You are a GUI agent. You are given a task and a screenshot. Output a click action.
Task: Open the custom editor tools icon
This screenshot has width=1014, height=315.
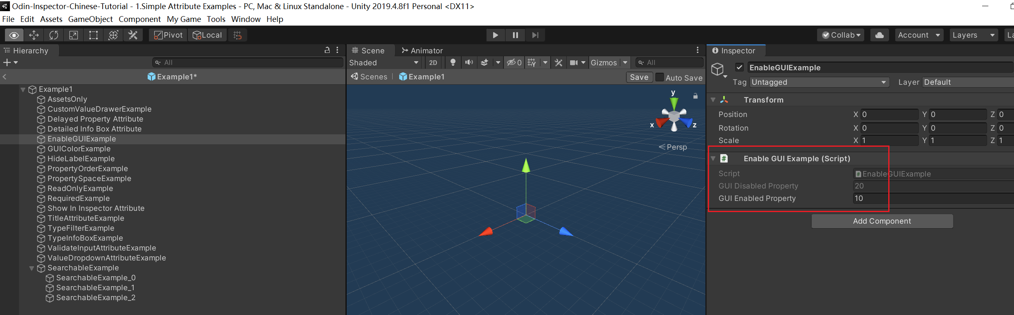click(133, 35)
